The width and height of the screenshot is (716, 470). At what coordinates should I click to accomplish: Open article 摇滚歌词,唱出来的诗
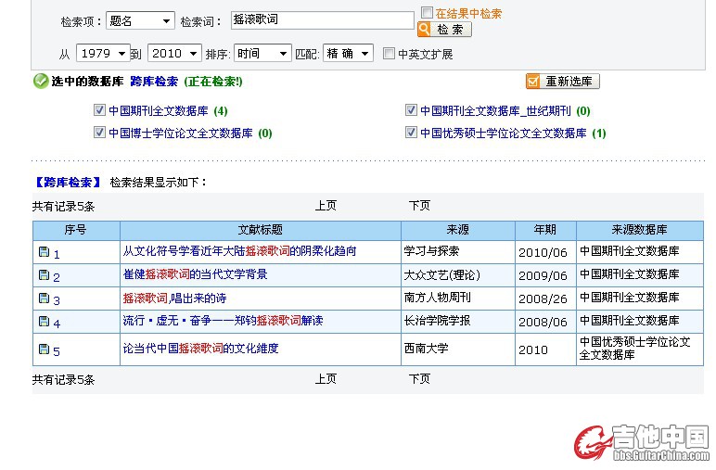coord(174,299)
